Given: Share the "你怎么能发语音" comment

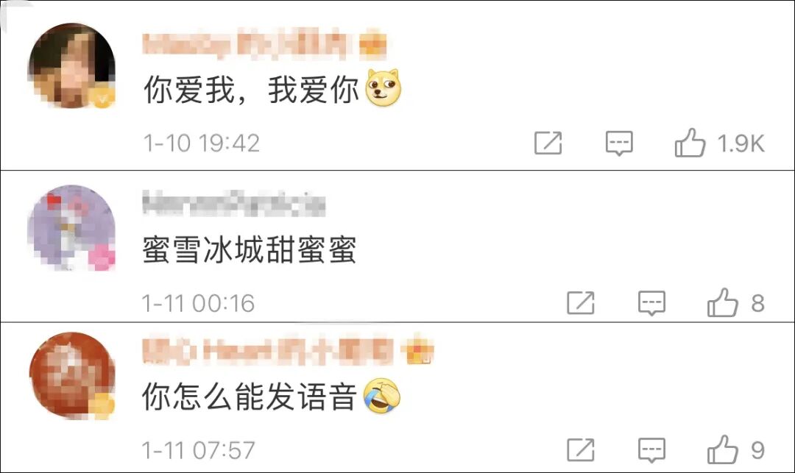Looking at the screenshot, I should click(x=581, y=449).
